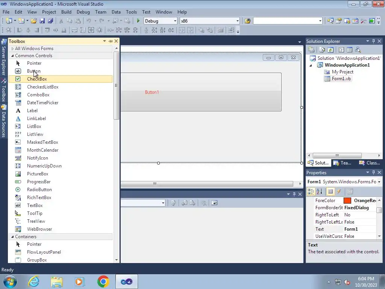The width and height of the screenshot is (385, 289).
Task: Open the find combo box dropdown in toolbar
Action: (x=320, y=21)
